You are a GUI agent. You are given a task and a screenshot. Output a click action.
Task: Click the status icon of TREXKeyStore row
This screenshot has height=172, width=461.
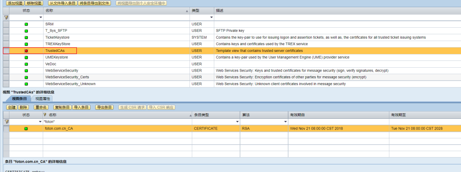pyautogui.click(x=26, y=44)
